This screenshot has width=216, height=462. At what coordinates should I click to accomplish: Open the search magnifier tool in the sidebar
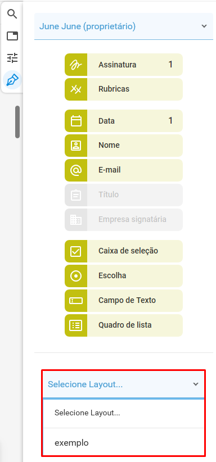click(12, 14)
